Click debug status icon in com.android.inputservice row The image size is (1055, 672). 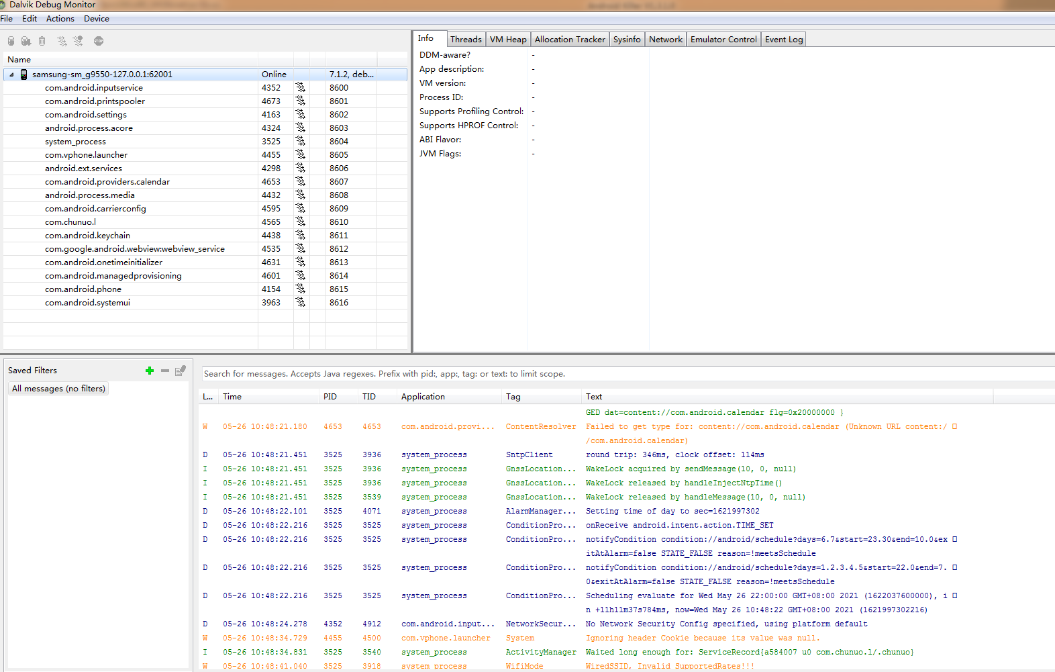(300, 87)
